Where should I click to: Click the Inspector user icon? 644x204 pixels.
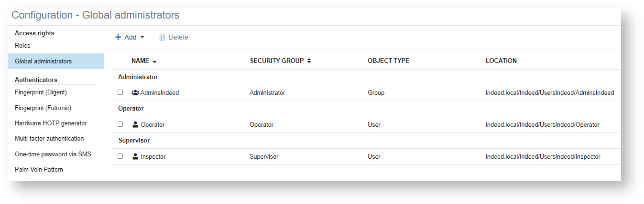(x=135, y=156)
